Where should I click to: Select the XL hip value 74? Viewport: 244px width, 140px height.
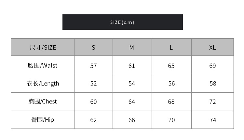pyautogui.click(x=212, y=120)
